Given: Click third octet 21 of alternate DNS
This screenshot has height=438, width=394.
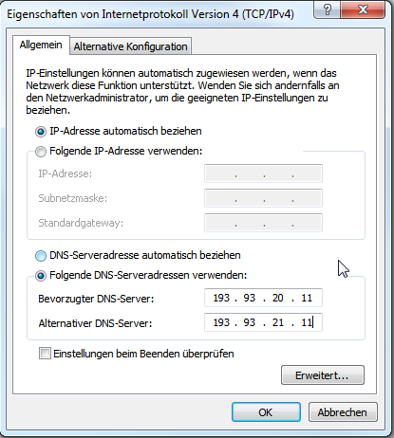Looking at the screenshot, I should point(278,322).
